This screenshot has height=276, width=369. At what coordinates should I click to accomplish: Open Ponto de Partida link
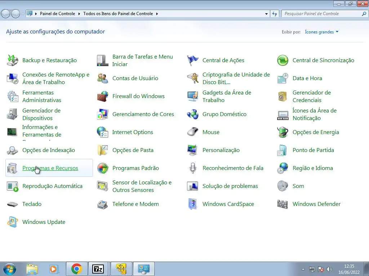pos(313,150)
